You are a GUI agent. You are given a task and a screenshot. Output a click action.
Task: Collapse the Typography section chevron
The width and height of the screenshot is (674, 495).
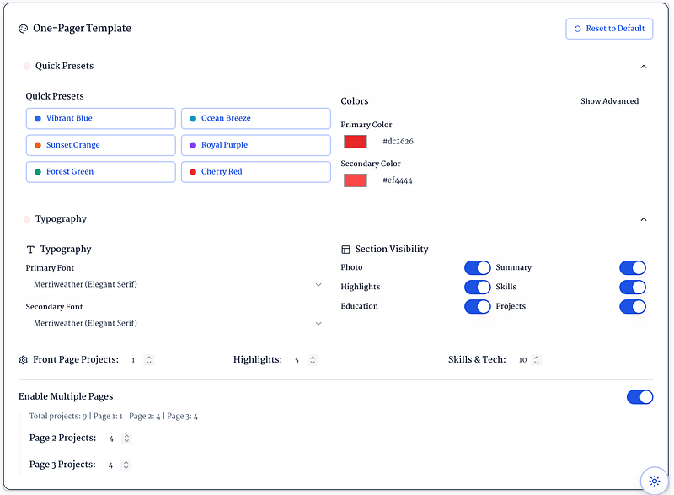click(x=644, y=219)
